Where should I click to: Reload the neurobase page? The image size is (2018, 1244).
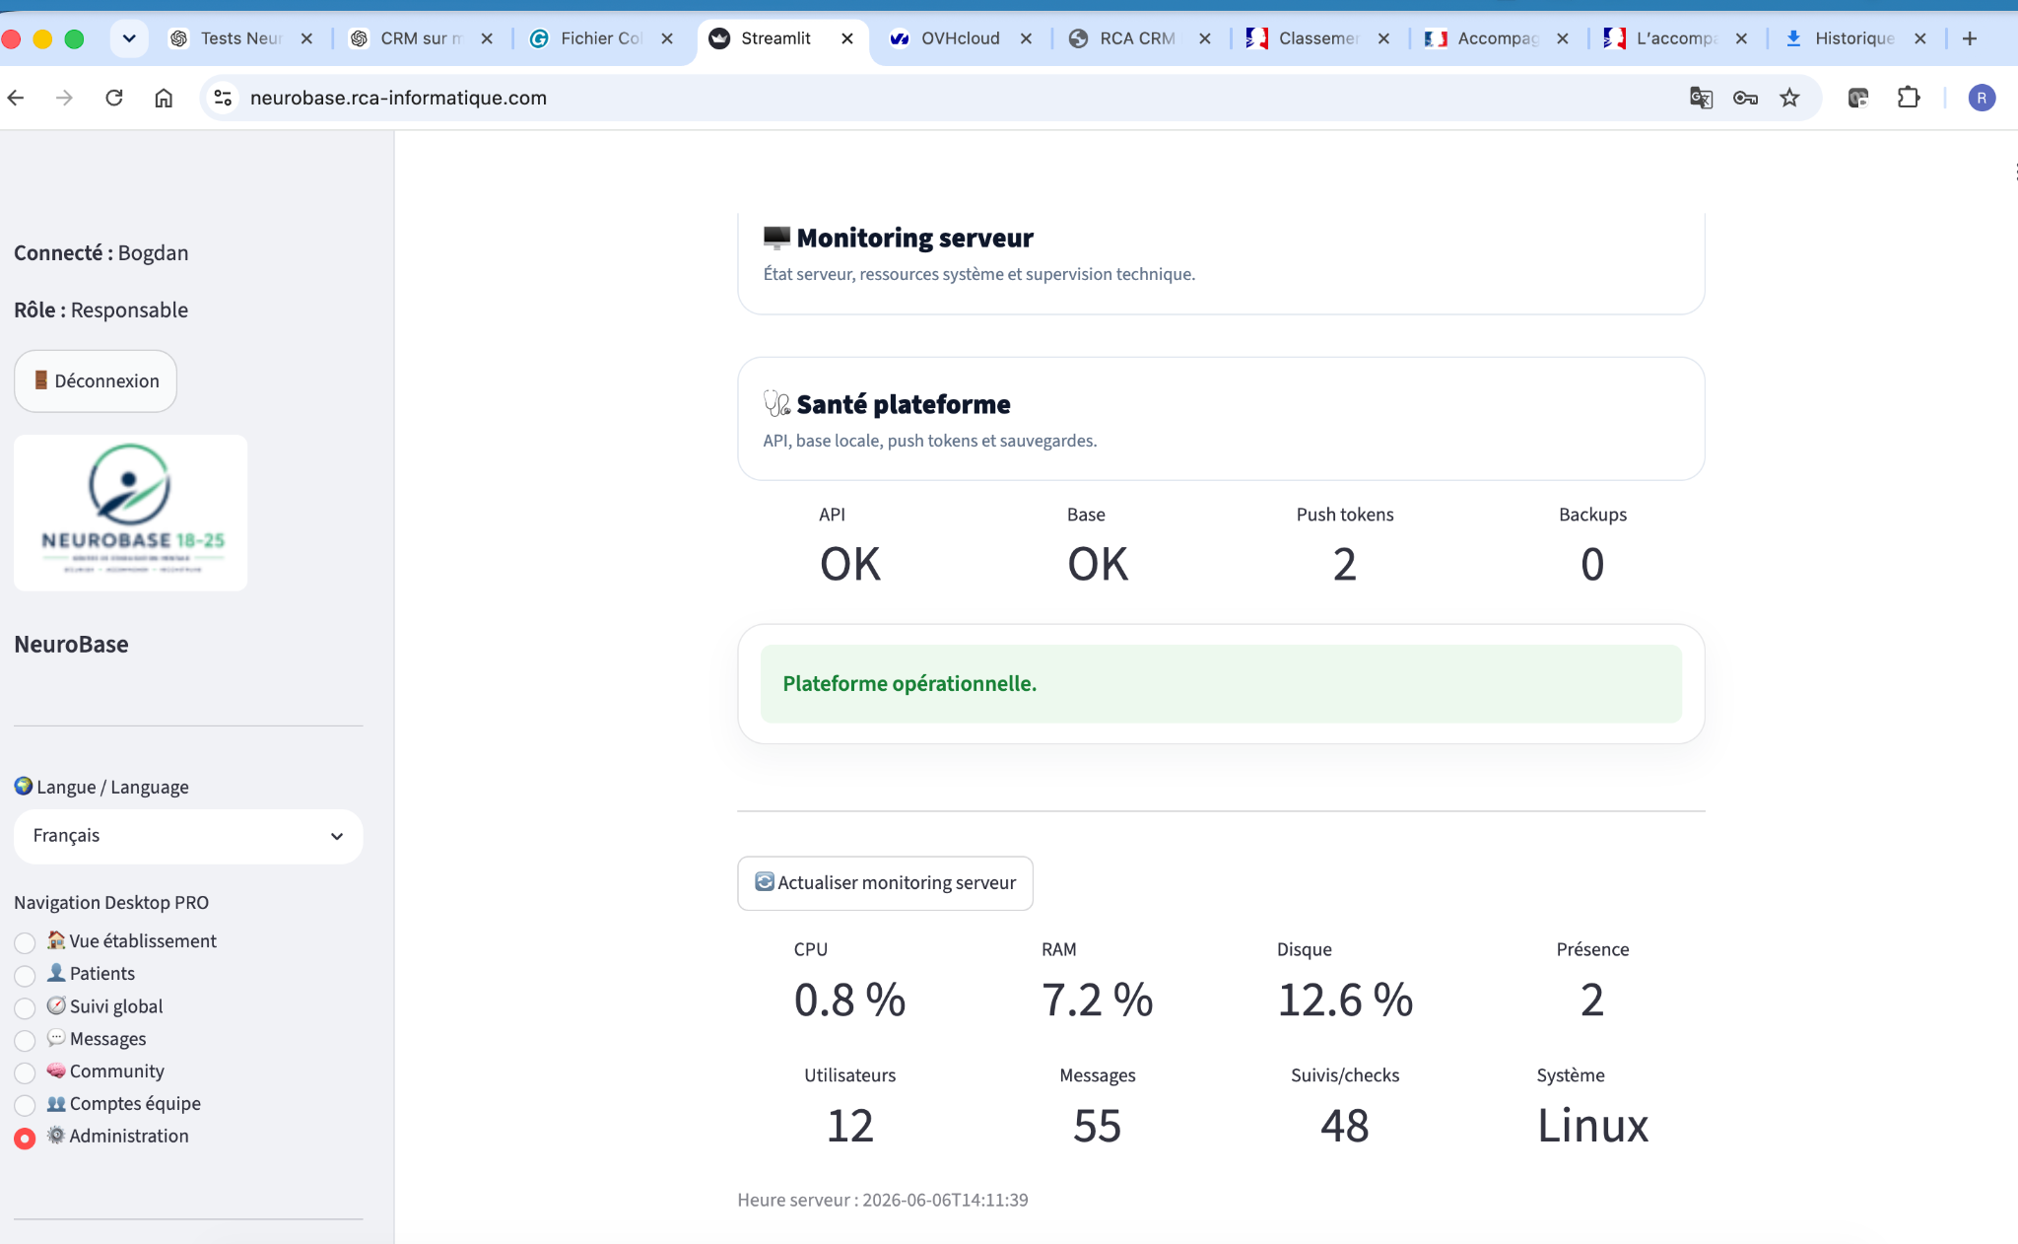pos(114,98)
